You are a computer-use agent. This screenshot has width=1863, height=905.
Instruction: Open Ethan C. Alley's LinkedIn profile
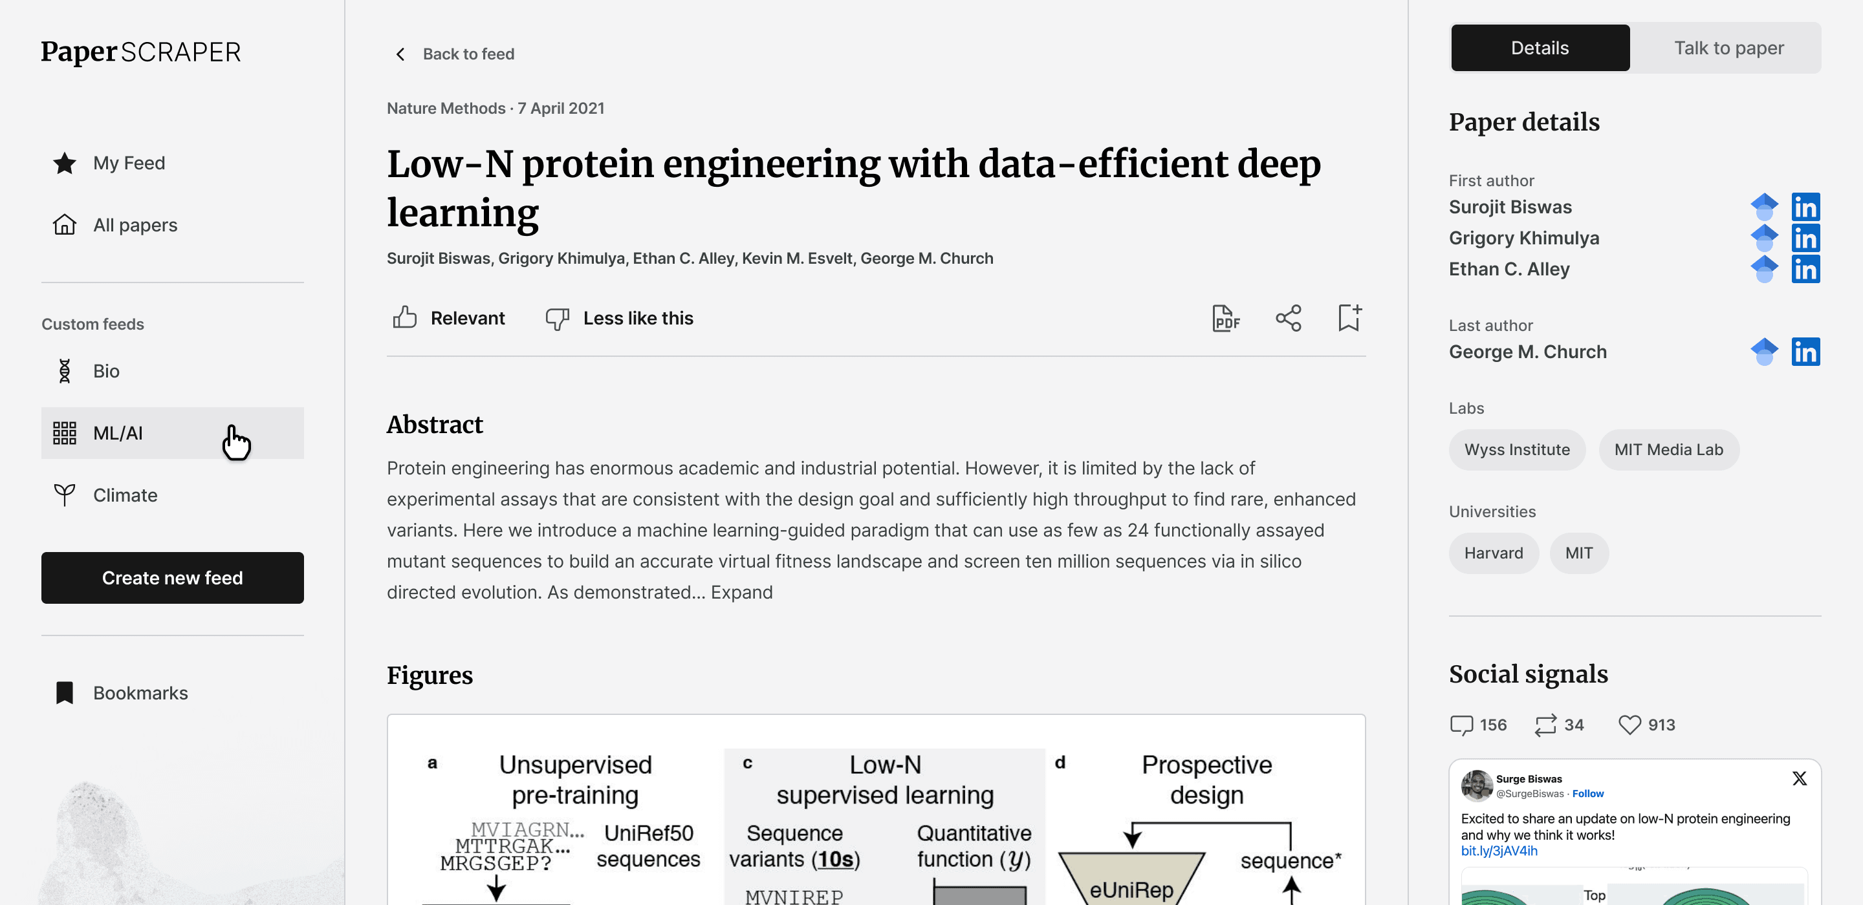click(x=1805, y=270)
